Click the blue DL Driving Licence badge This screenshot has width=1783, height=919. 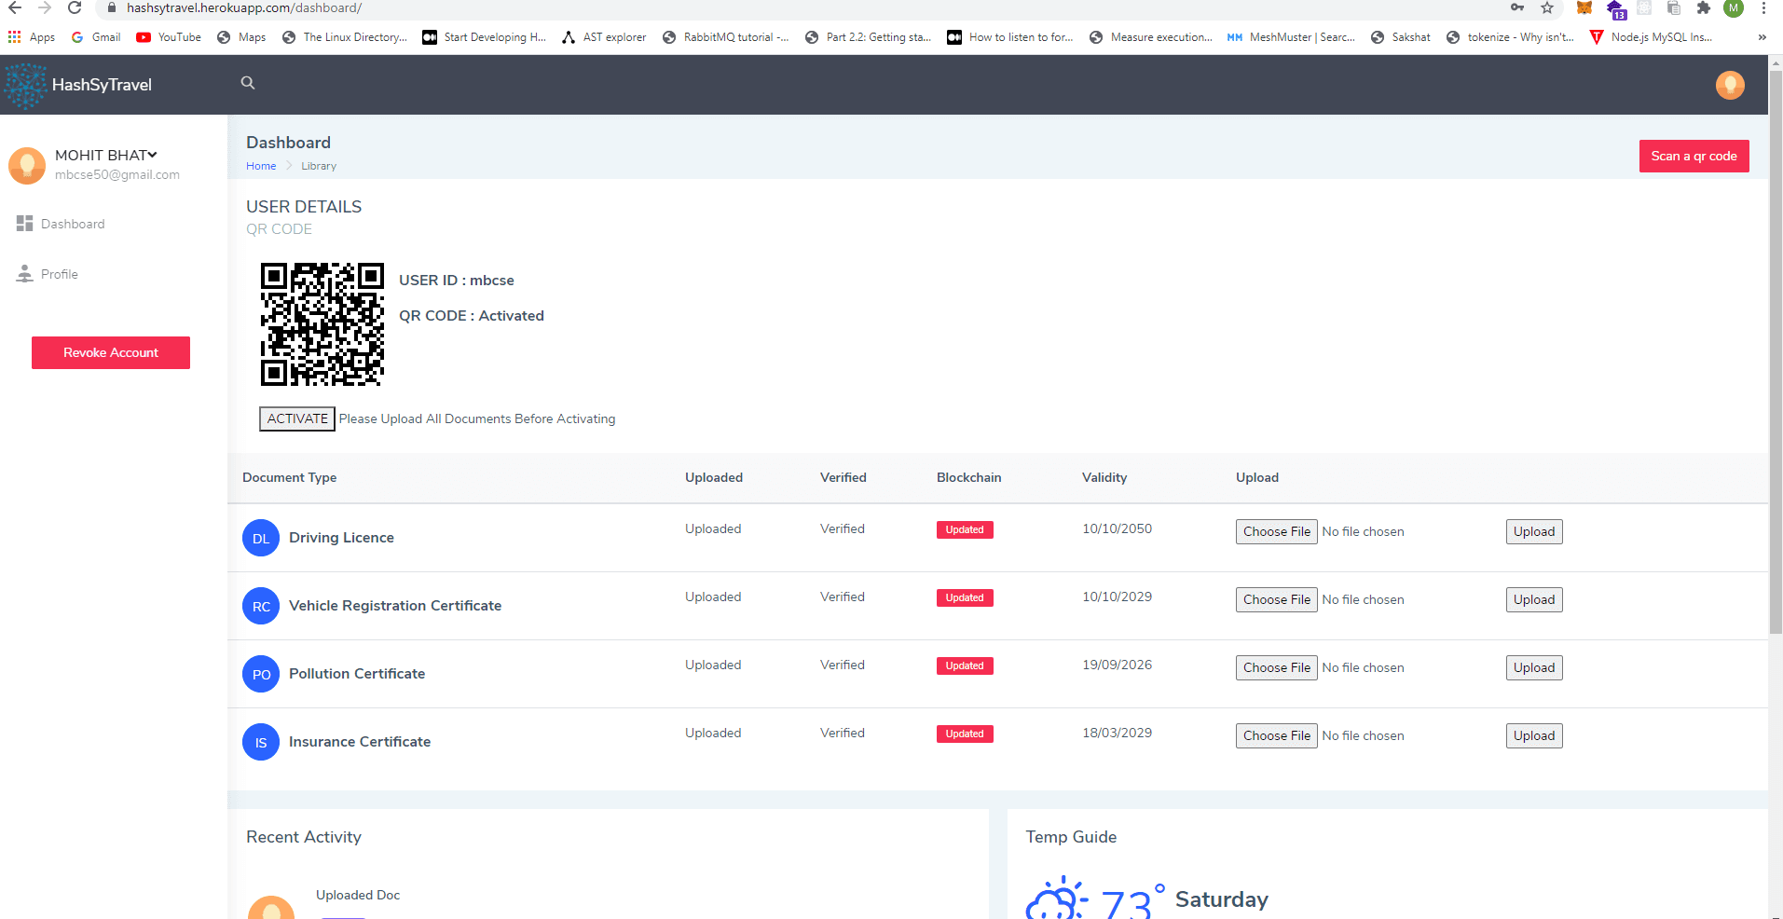(x=261, y=538)
